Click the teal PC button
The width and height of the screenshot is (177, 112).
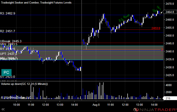[x=6, y=72]
